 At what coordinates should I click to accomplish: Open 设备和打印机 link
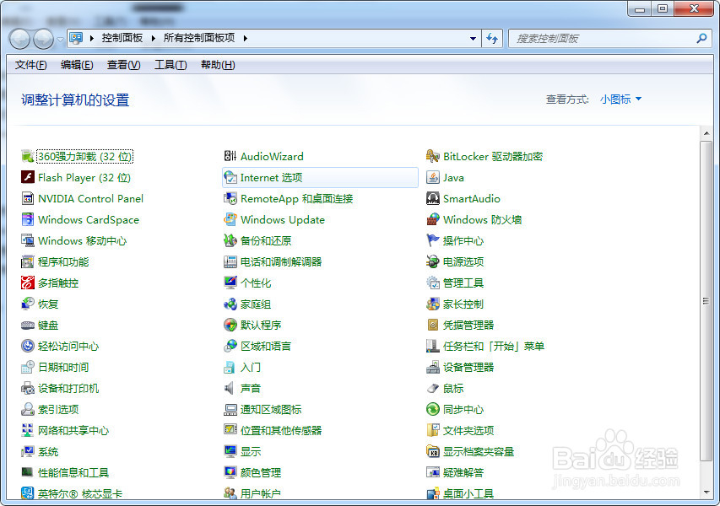pyautogui.click(x=68, y=389)
